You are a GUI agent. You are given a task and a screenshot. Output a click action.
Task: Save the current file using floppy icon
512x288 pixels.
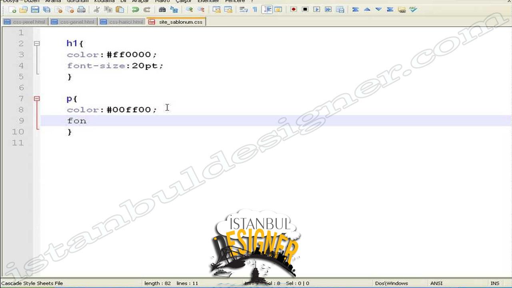pos(35,10)
